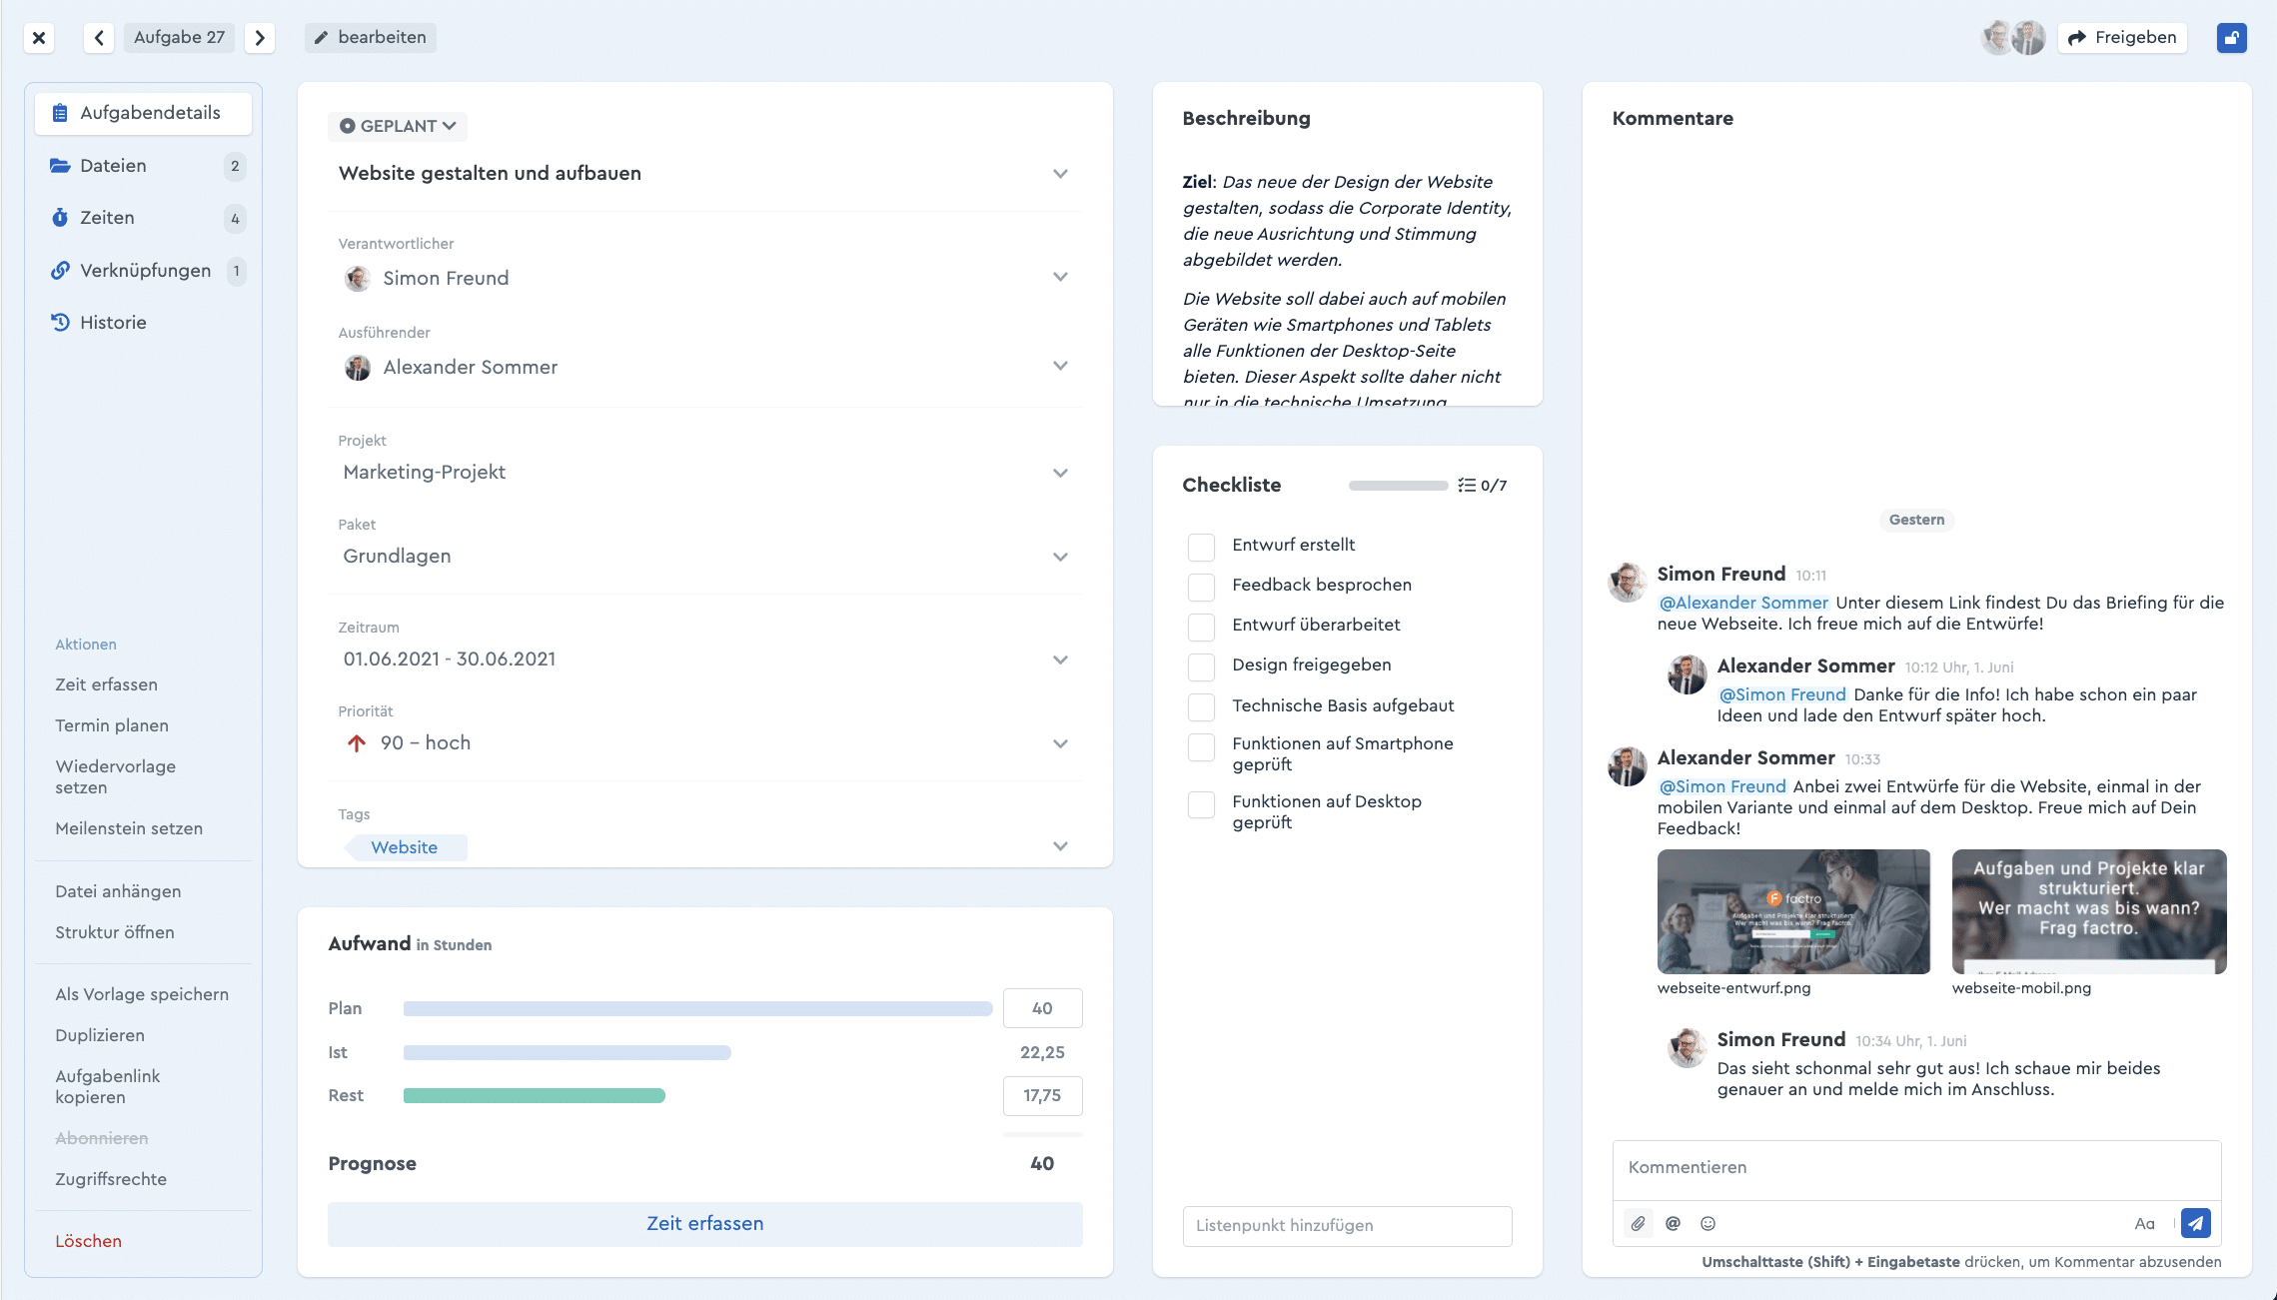Open Verknüpfungen tab in sidebar

tap(143, 271)
